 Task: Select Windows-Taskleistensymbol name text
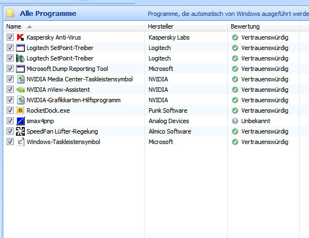tap(63, 142)
